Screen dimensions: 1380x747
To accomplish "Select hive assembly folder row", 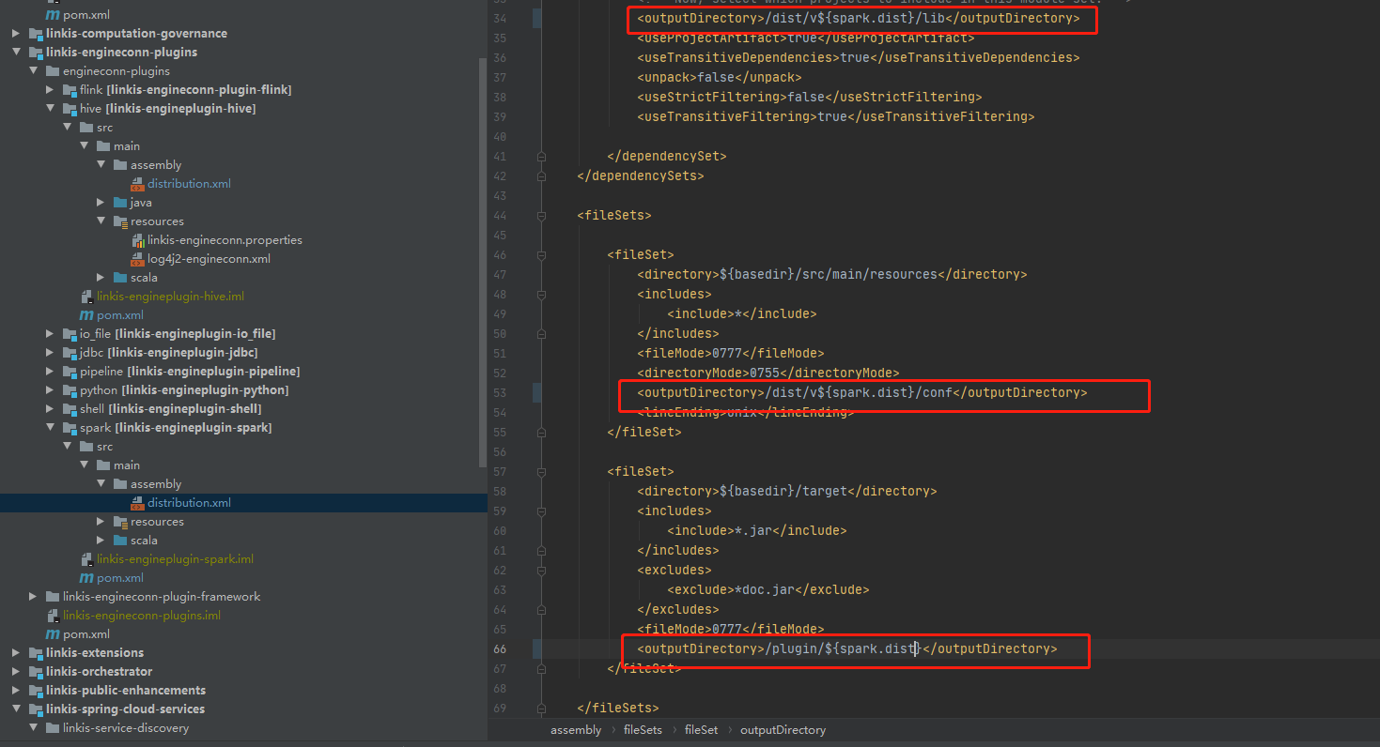I will 243,165.
